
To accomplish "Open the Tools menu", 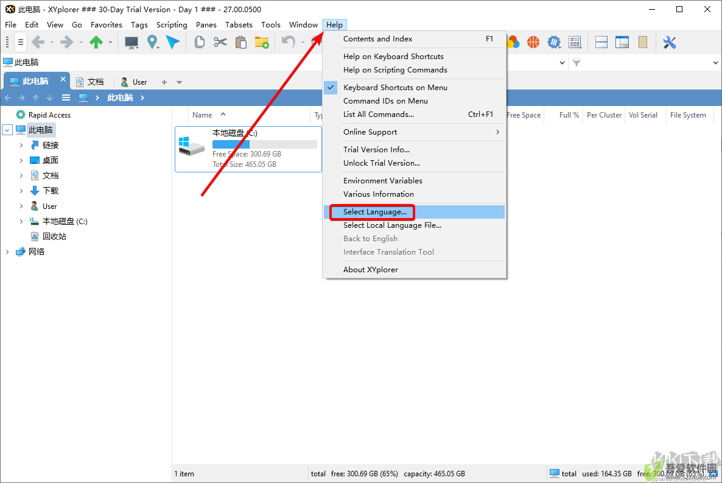I will tap(271, 25).
